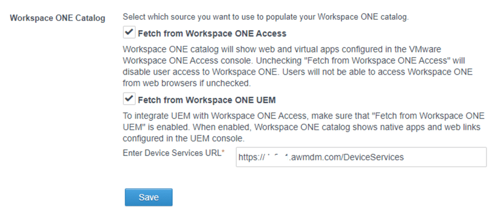Uncheck the Fetch from Workspace ONE Access checkbox

(x=129, y=33)
